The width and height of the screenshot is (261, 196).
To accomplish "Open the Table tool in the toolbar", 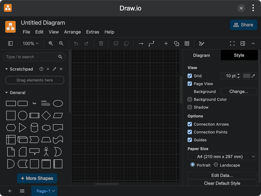I will tap(187, 43).
